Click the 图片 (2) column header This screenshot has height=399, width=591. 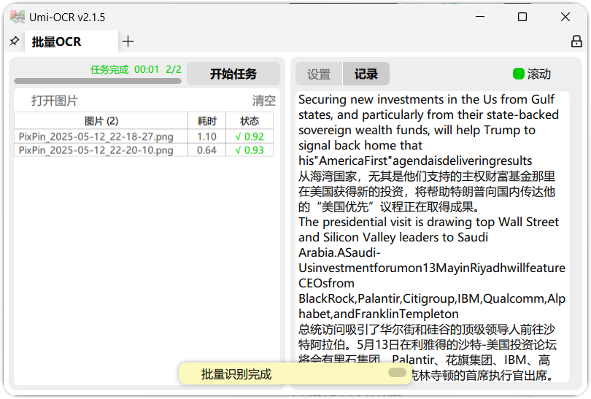point(101,121)
